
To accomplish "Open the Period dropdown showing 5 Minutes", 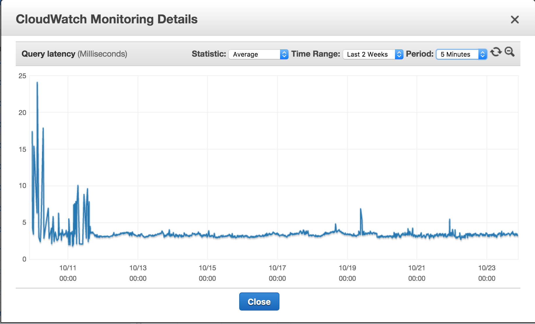I will [x=461, y=54].
